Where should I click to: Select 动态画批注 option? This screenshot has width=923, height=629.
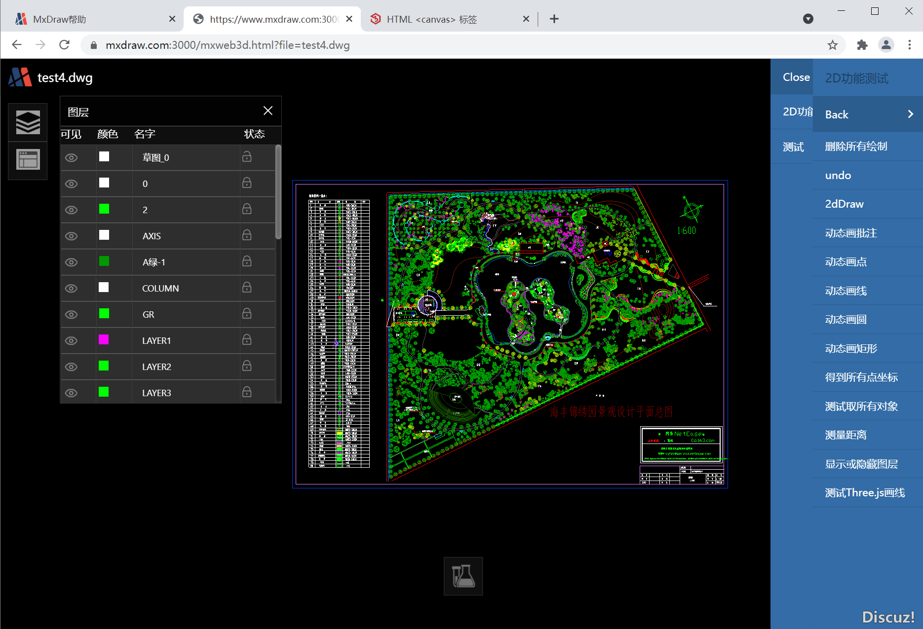tap(868, 233)
